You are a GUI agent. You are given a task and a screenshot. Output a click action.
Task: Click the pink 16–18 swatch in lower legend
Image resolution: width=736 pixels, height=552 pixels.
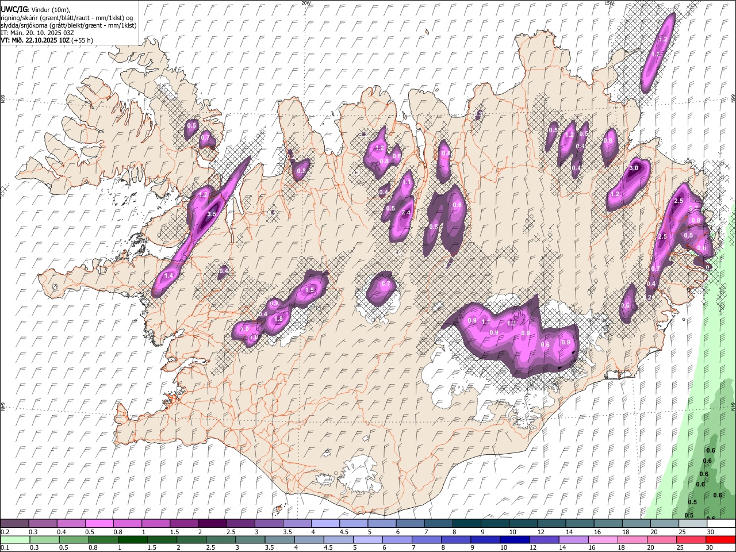(x=604, y=540)
